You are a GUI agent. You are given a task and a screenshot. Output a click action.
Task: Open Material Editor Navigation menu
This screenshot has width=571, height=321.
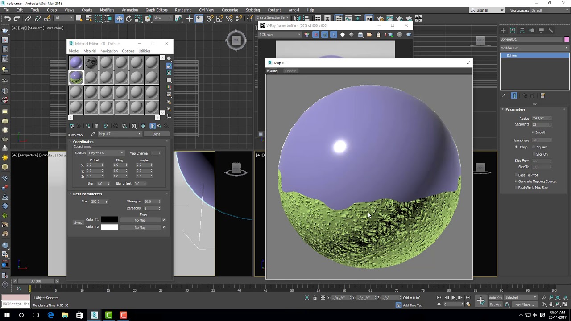pyautogui.click(x=109, y=51)
